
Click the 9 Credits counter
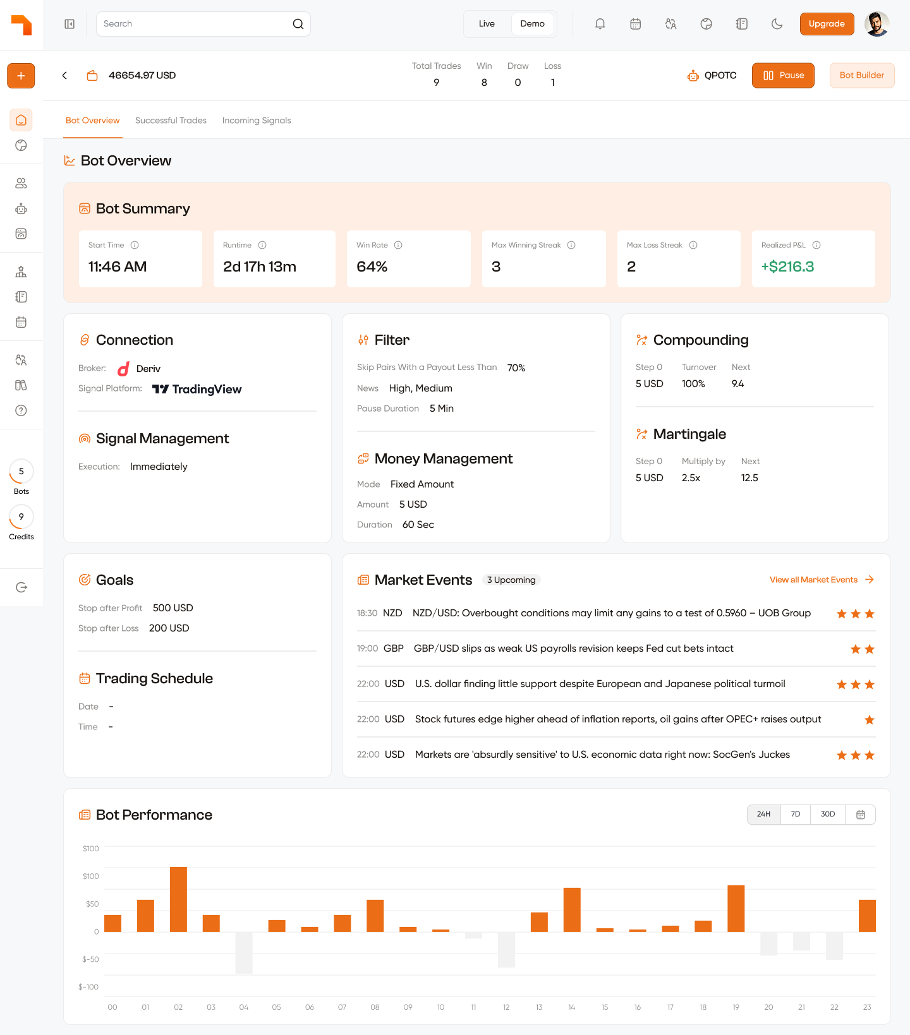[21, 523]
